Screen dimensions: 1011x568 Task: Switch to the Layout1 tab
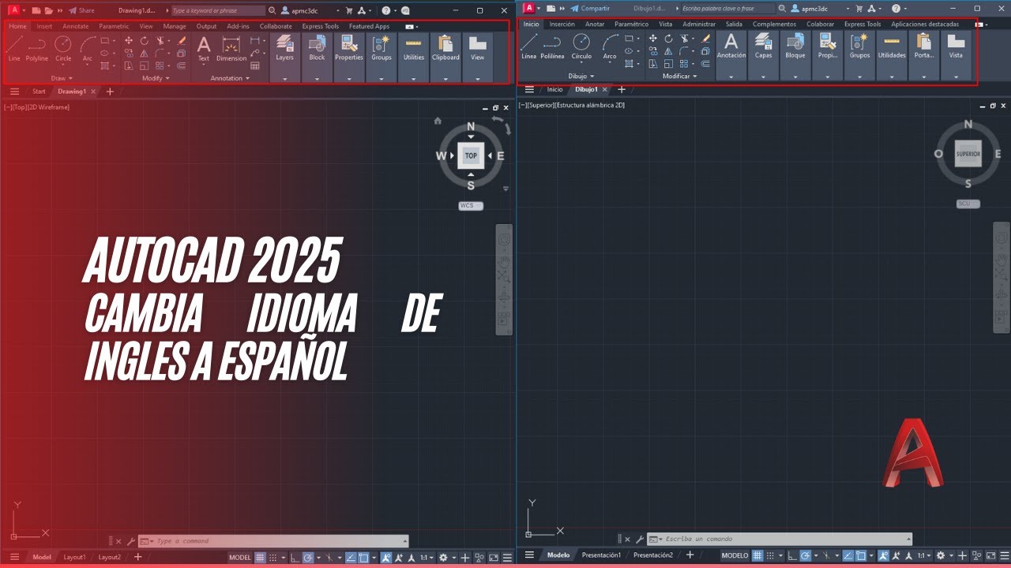pyautogui.click(x=74, y=557)
